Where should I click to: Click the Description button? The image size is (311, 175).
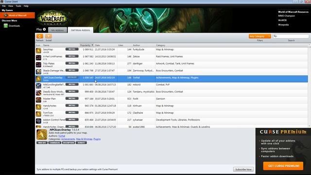tap(69, 142)
